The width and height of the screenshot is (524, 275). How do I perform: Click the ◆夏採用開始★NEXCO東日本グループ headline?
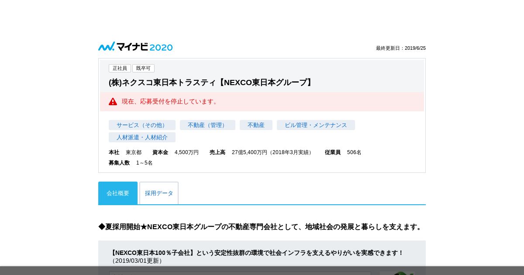(x=261, y=227)
